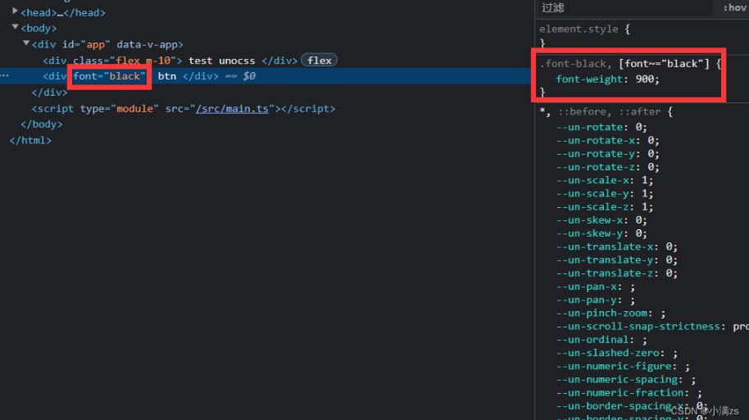749x420 pixels.
Task: Select the closing div tag row
Action: click(50, 93)
